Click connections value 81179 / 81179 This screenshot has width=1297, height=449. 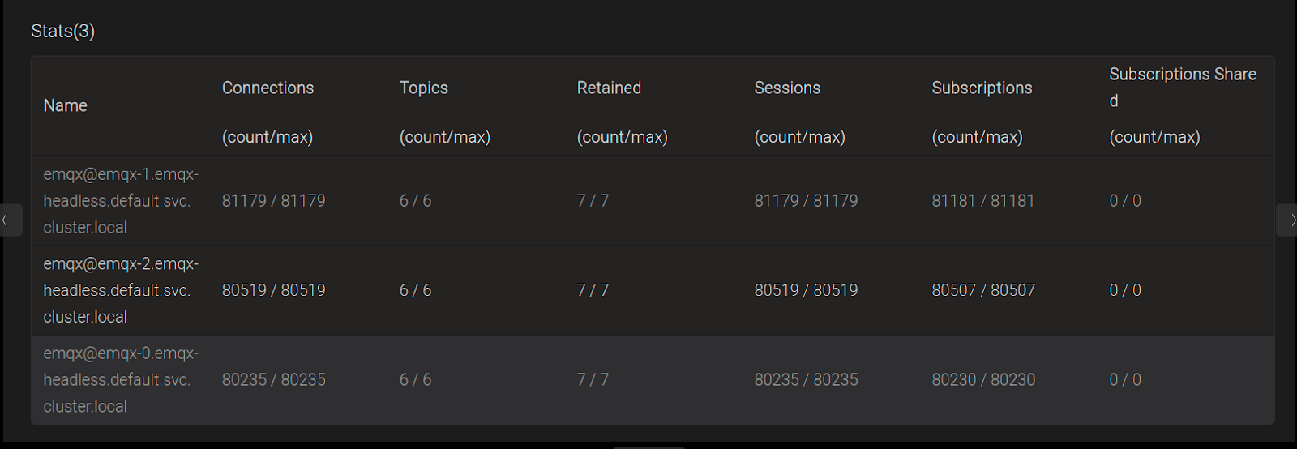coord(273,201)
